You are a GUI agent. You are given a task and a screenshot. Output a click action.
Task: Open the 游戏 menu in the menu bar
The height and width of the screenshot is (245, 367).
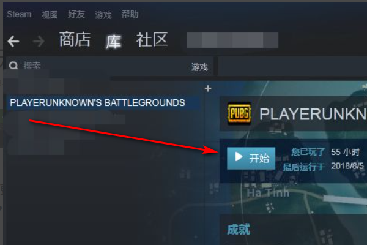point(103,15)
